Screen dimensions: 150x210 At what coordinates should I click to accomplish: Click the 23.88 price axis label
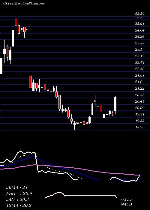pos(140,43)
